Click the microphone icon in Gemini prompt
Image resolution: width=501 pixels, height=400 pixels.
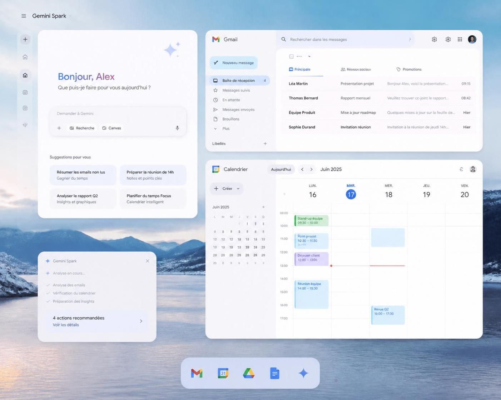[x=177, y=128]
